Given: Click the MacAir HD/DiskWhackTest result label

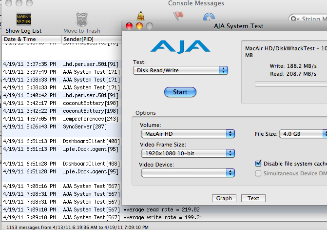Looking at the screenshot, I should point(286,52).
